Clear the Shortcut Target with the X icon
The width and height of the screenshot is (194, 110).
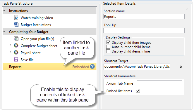coord(181,67)
